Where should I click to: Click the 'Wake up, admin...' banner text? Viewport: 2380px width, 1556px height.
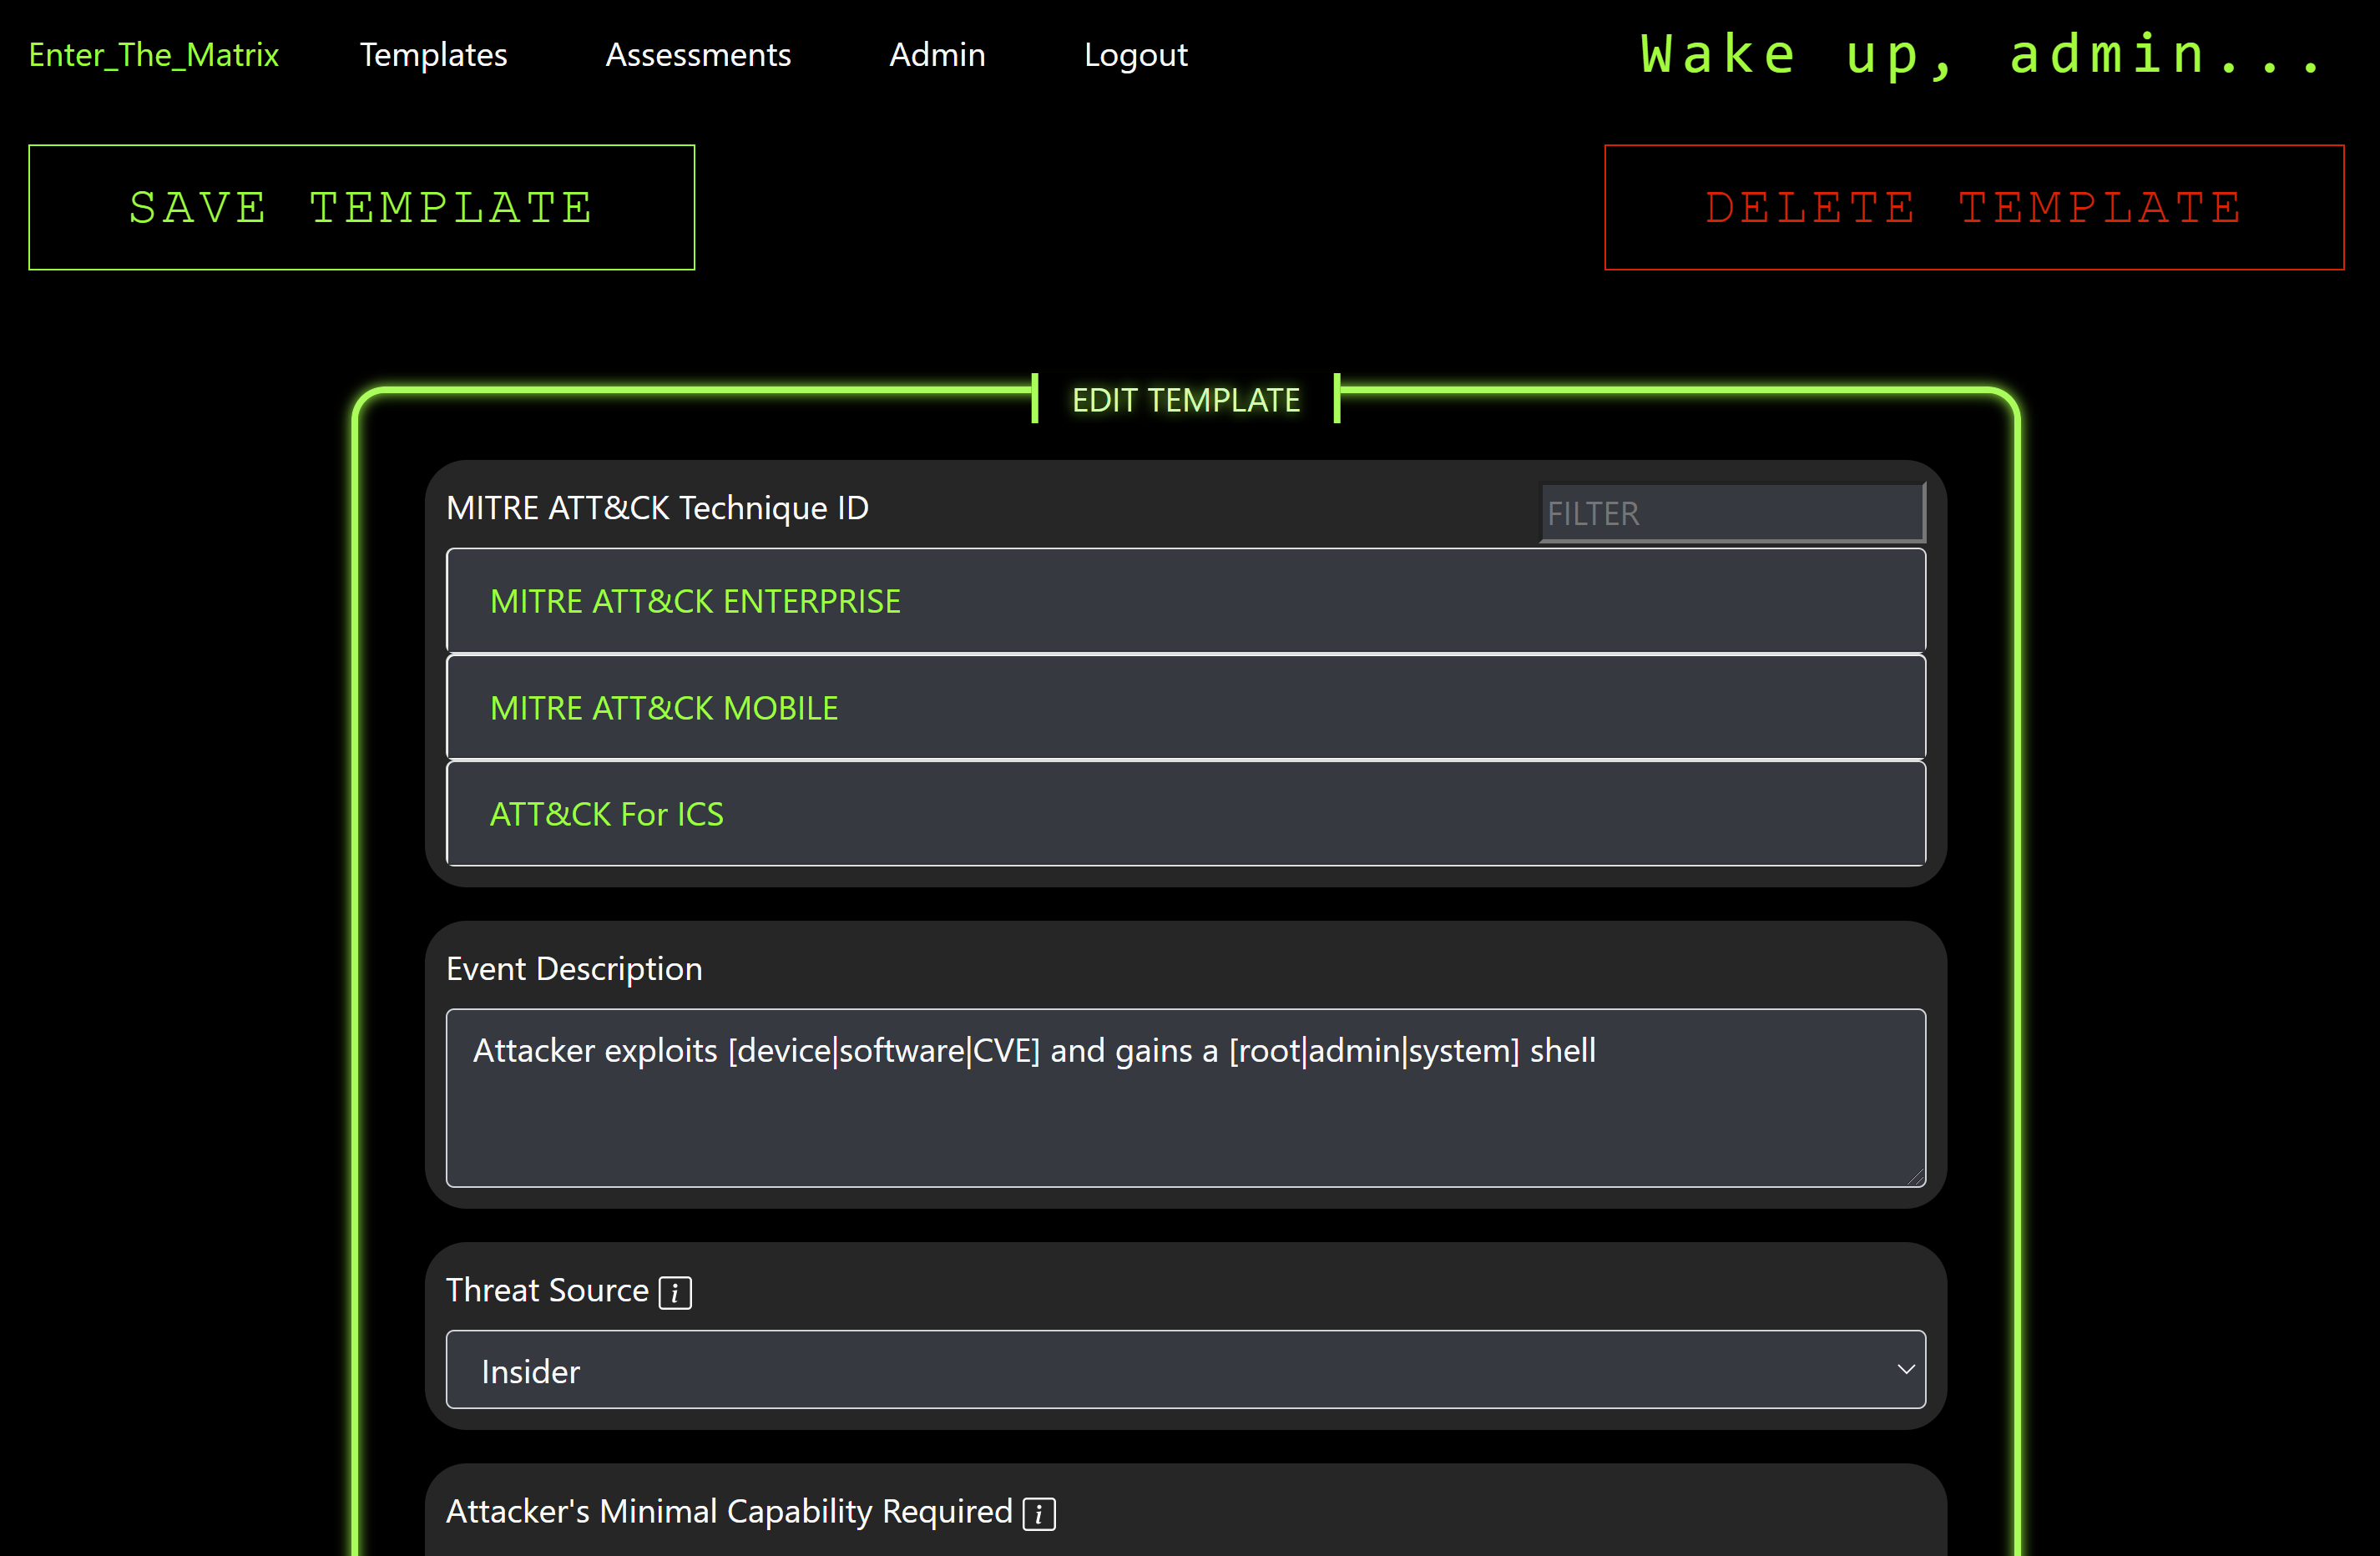pyautogui.click(x=1983, y=55)
